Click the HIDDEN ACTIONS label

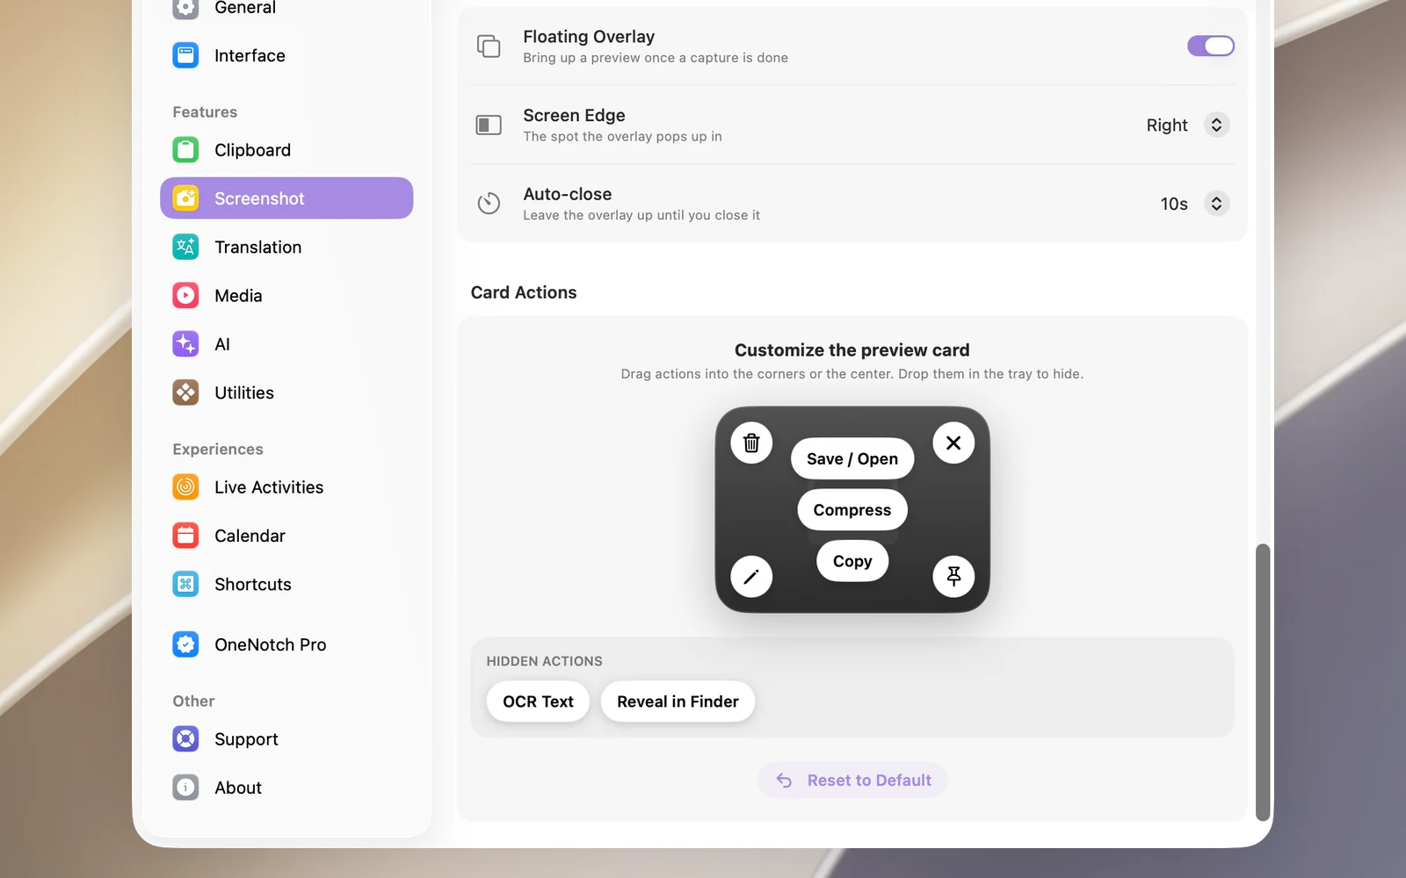click(x=545, y=661)
